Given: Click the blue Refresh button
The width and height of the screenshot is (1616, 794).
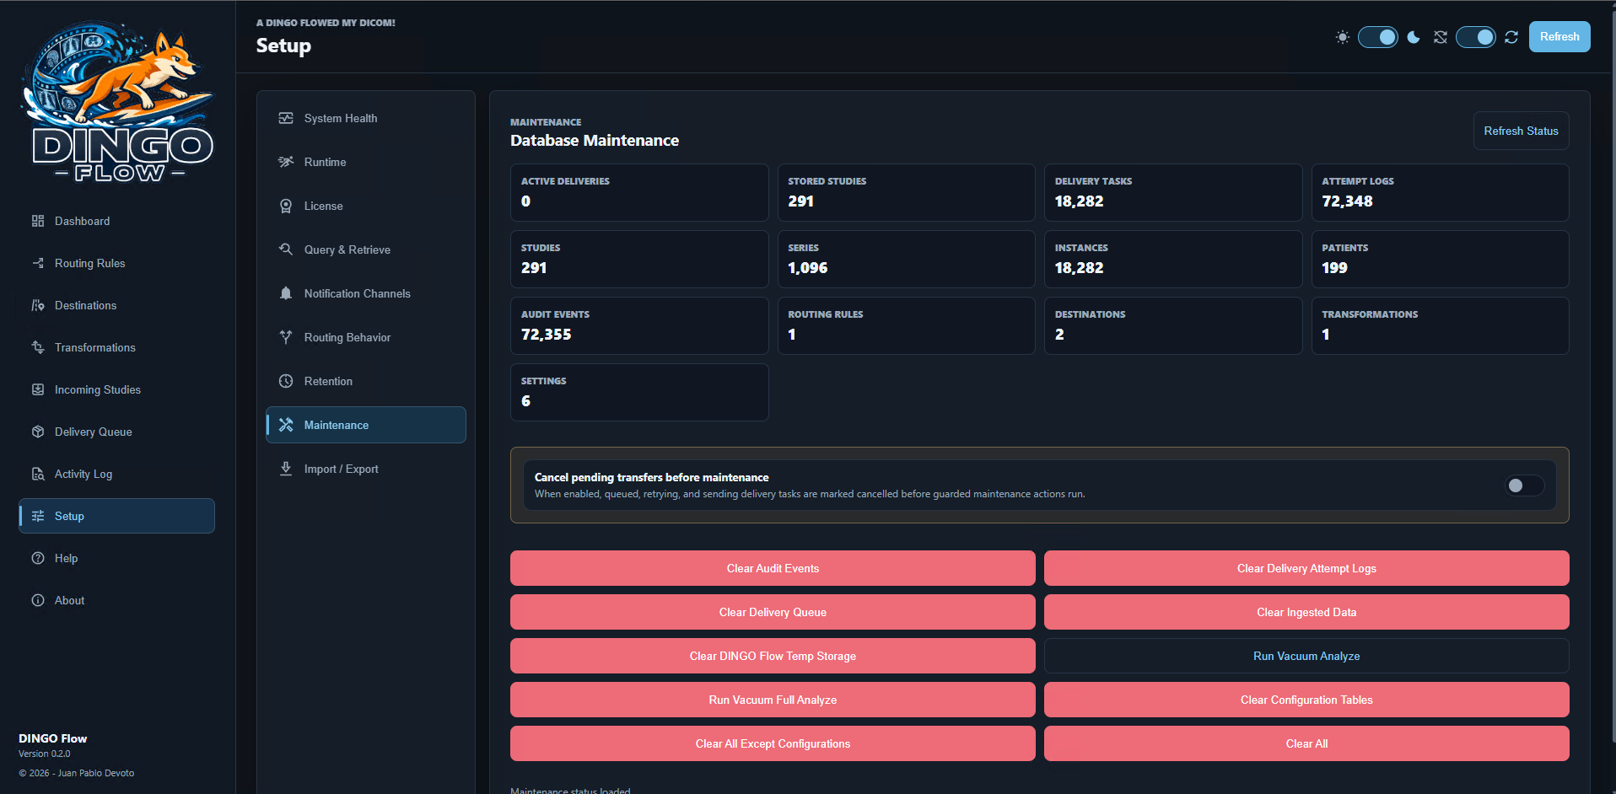Looking at the screenshot, I should [x=1559, y=37].
